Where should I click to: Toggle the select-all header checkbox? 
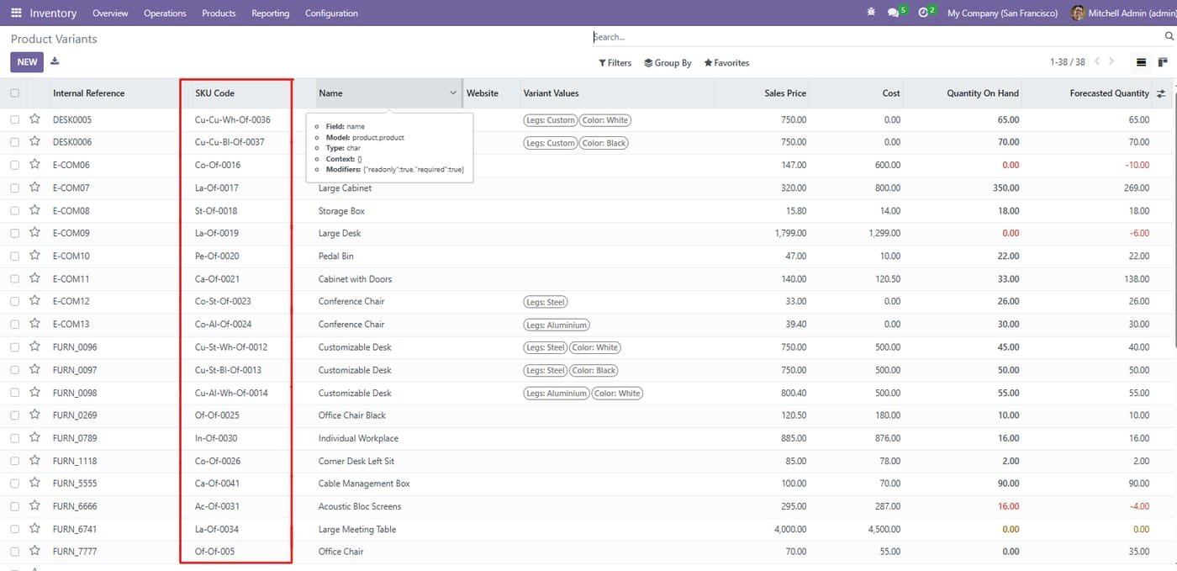pos(14,93)
